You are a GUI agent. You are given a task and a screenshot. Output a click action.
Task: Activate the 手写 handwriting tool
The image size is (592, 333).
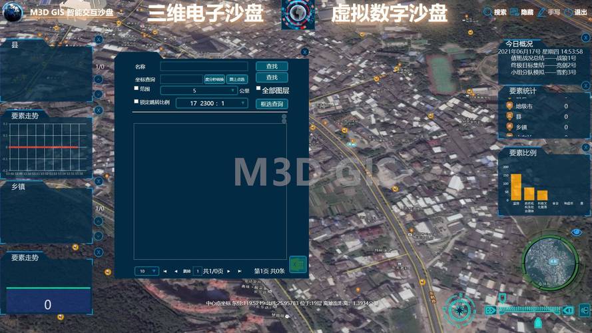(549, 13)
